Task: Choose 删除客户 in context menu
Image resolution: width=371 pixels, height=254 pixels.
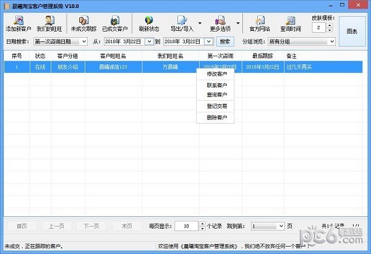Action: [216, 117]
